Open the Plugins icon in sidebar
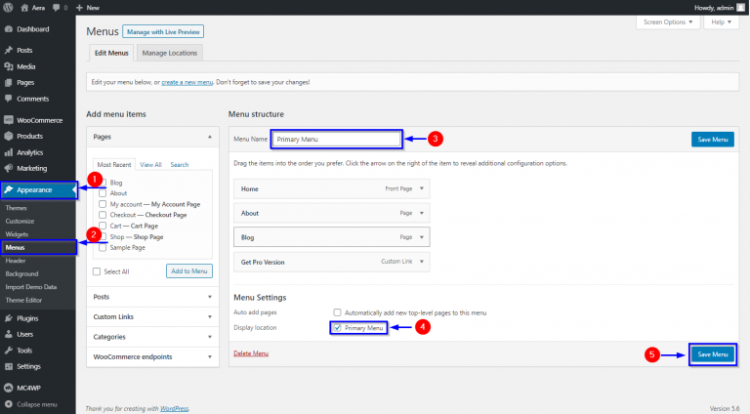This screenshot has width=750, height=414. 9,318
